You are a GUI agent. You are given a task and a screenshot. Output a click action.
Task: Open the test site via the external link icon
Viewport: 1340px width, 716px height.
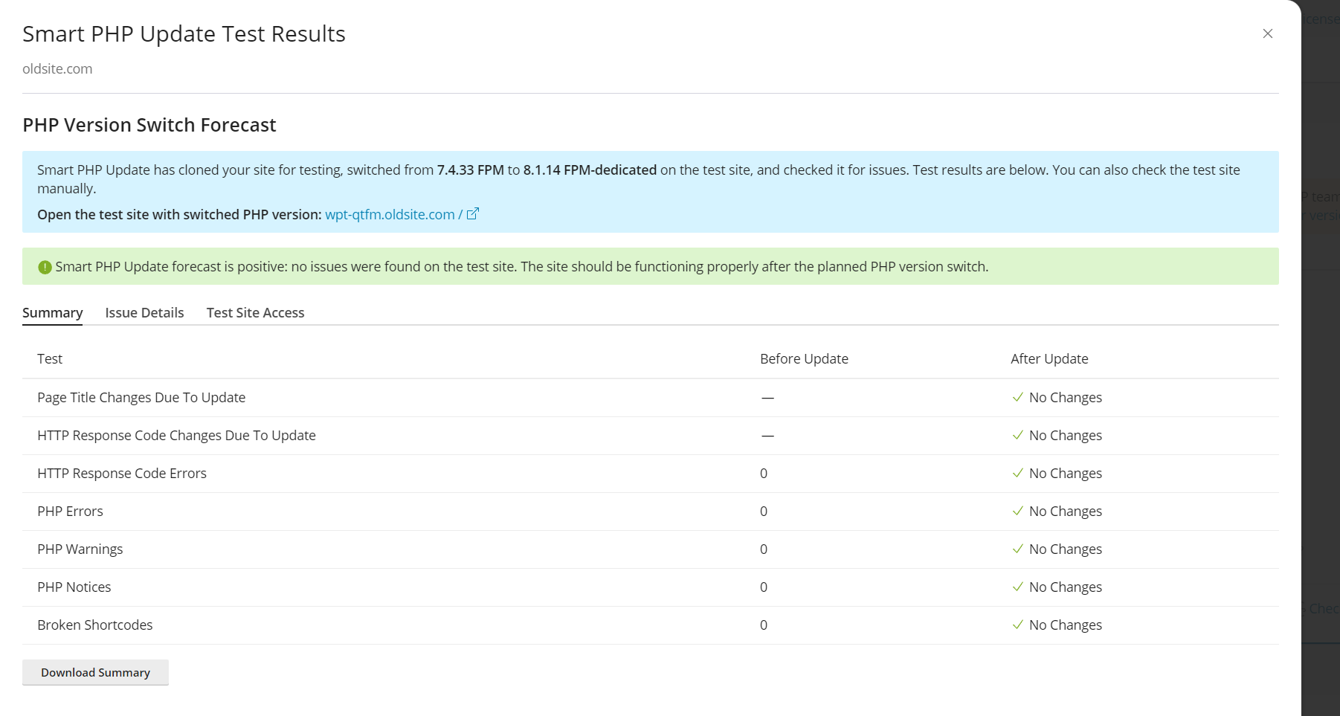pos(473,214)
